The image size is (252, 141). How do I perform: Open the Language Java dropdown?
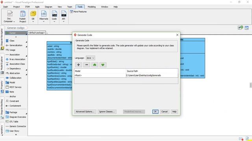point(90,58)
